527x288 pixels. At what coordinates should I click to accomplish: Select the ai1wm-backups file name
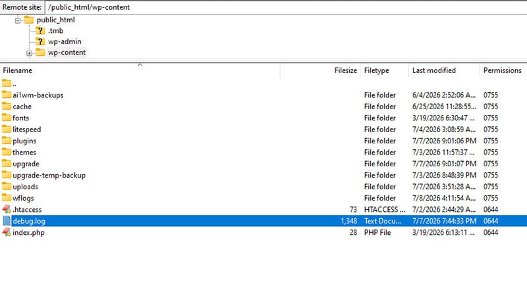(38, 95)
